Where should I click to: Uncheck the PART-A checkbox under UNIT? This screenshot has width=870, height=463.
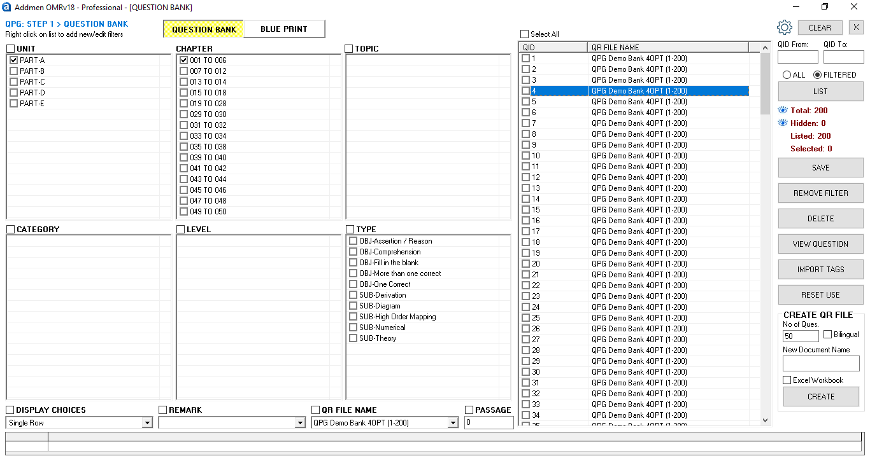pos(14,60)
